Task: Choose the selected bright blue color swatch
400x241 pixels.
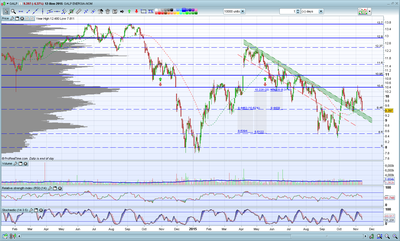Action: pyautogui.click(x=184, y=10)
